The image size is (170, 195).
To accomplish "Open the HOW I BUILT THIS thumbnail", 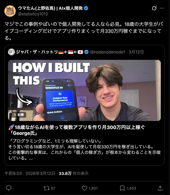I will [x=84, y=90].
